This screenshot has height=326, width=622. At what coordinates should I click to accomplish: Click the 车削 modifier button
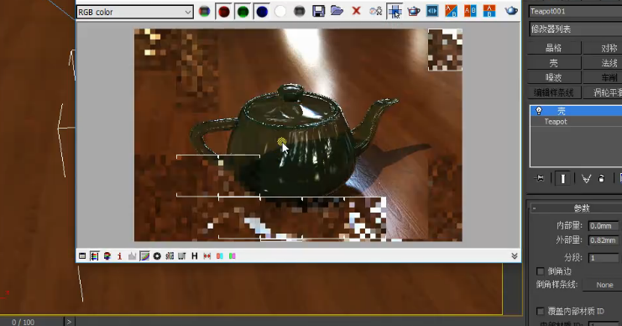[x=603, y=77]
